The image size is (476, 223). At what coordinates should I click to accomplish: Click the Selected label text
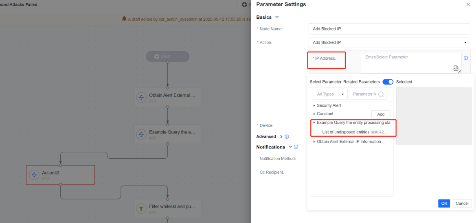pos(404,82)
